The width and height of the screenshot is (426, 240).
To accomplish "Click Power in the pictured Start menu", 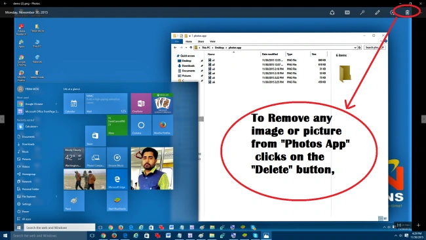I will tap(23, 211).
